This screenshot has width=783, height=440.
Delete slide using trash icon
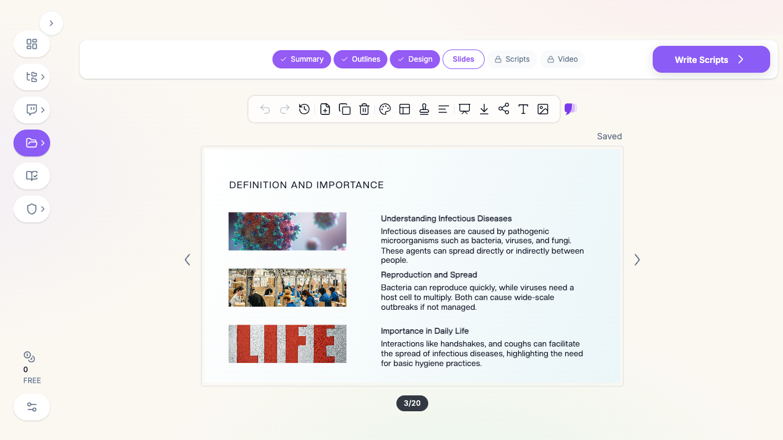click(364, 109)
